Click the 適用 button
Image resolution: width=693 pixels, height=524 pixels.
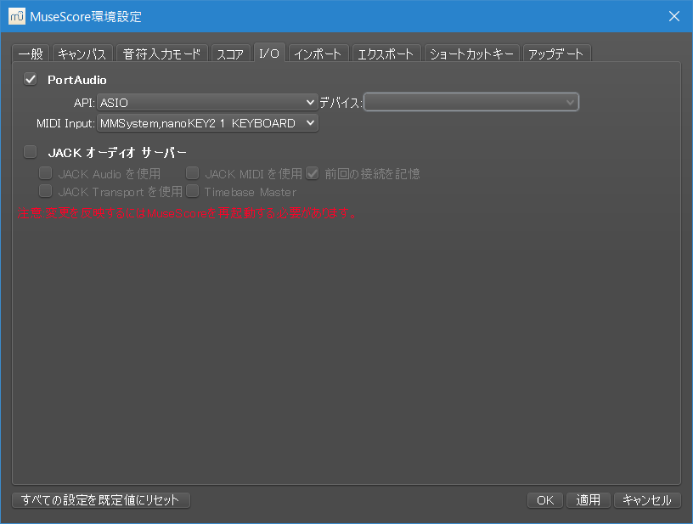(x=589, y=500)
